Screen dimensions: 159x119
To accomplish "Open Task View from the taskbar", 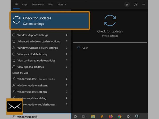I will [x=84, y=117].
